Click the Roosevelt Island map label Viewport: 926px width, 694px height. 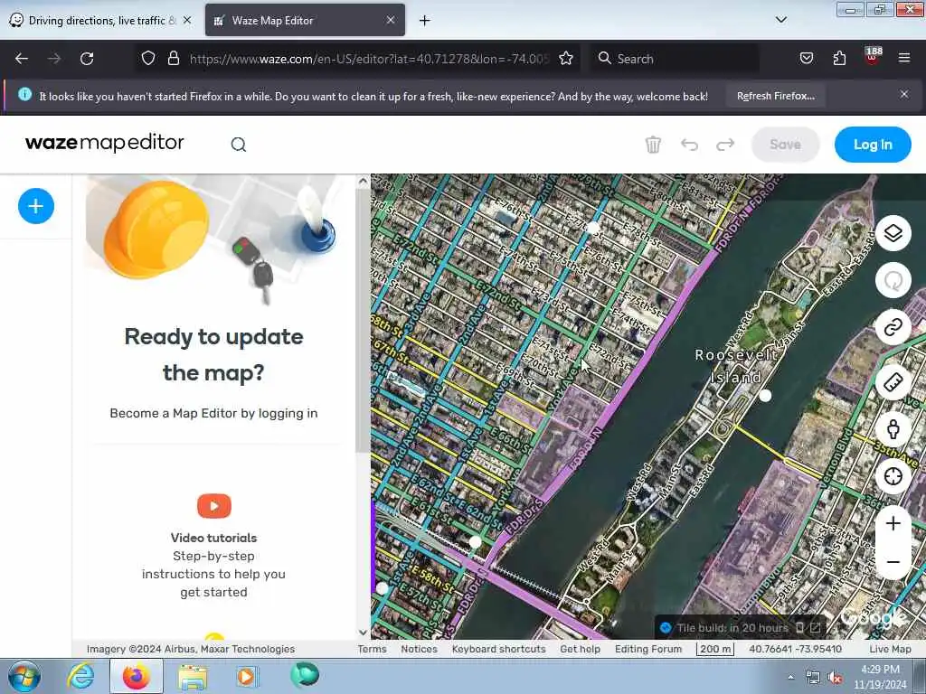(736, 366)
